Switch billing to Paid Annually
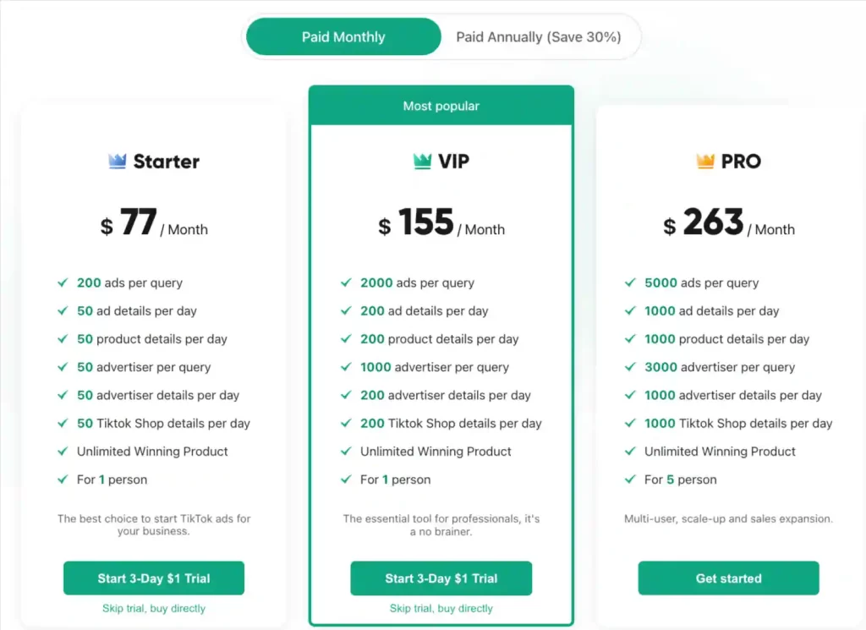866x630 pixels. click(540, 36)
